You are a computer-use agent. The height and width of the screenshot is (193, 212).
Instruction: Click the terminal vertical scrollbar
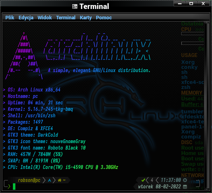(207, 106)
